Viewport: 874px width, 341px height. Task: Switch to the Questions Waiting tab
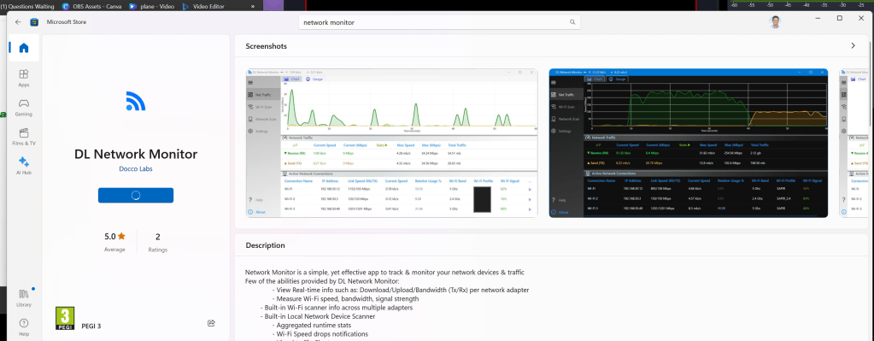point(27,6)
